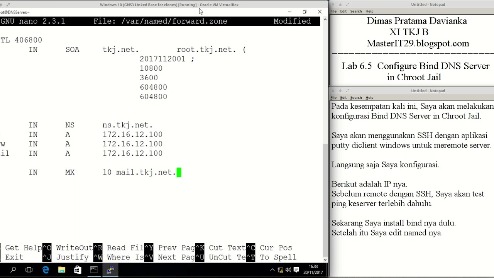Open the network status tray icon
Image resolution: width=494 pixels, height=278 pixels.
pyautogui.click(x=281, y=270)
